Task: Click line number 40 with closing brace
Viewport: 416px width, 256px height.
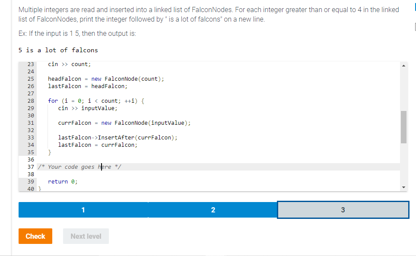Action: 30,189
